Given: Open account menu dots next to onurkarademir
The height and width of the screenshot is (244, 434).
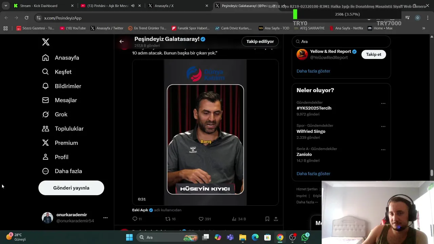Looking at the screenshot, I should pos(105,218).
